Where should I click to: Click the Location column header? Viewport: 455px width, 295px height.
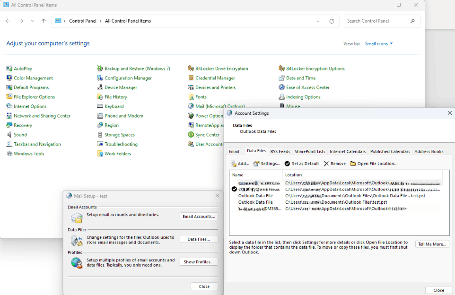click(362, 175)
